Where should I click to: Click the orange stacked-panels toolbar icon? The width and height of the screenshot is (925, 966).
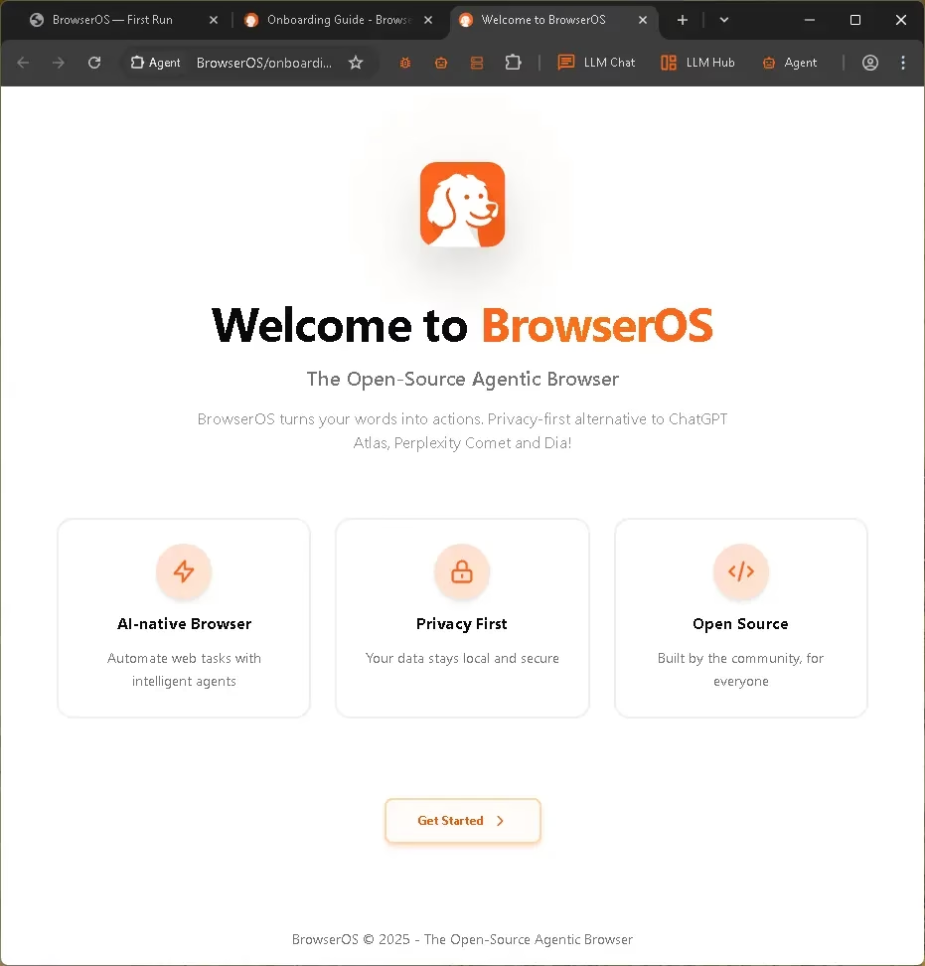(x=477, y=63)
